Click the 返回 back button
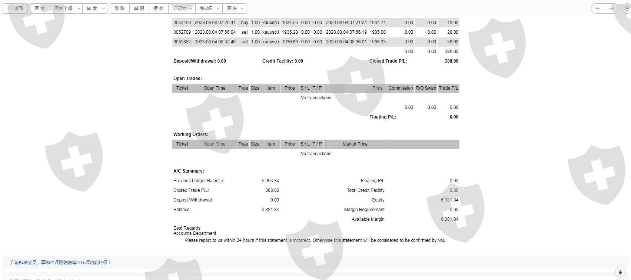 (15, 9)
